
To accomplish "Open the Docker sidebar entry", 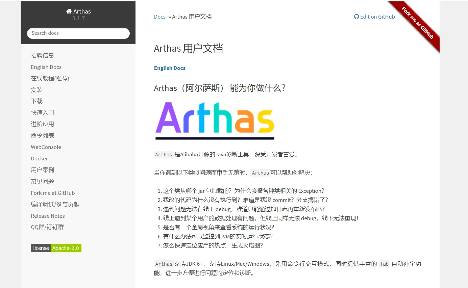I will [39, 158].
